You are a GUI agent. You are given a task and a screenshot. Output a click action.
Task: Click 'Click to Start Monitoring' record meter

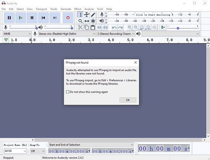pyautogui.click(x=153, y=15)
